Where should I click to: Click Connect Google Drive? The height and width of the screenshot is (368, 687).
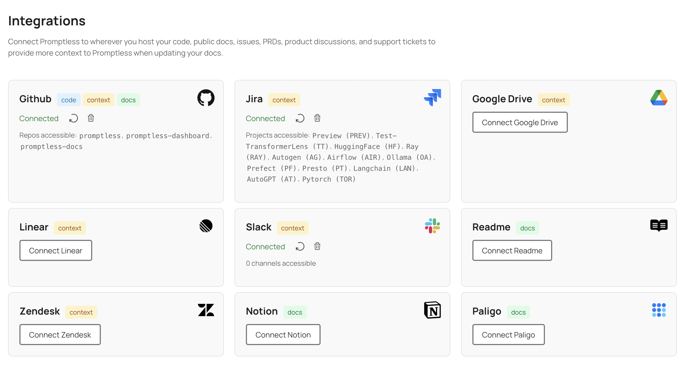[520, 122]
